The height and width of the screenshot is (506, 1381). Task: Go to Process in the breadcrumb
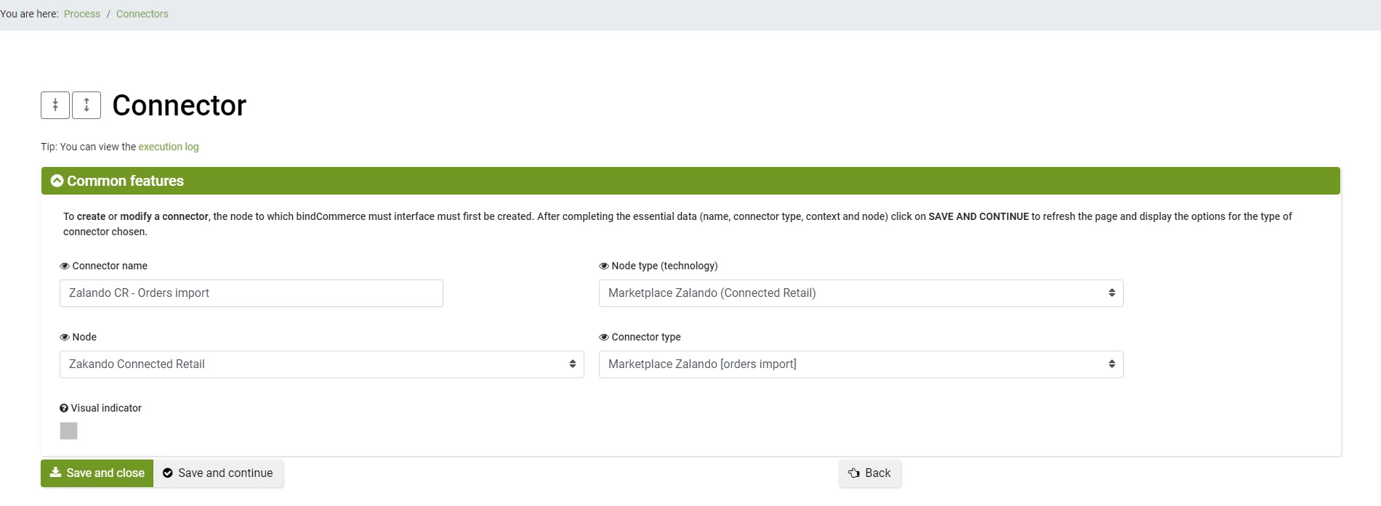tap(82, 14)
